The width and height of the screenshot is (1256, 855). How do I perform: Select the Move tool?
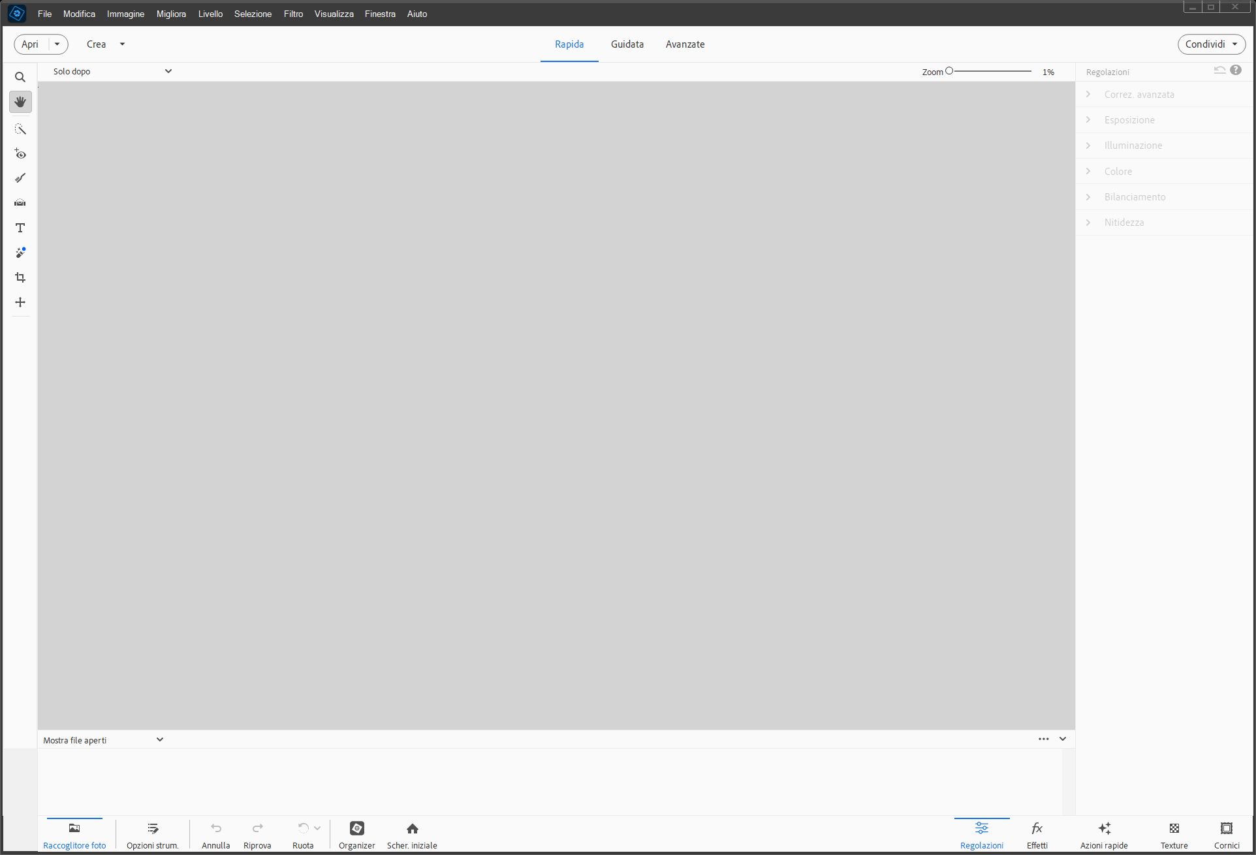click(20, 302)
